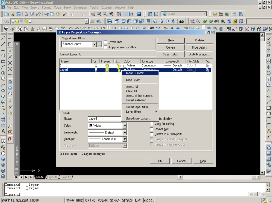This screenshot has height=203, width=272.
Task: Click the New button in layer dialog
Action: (171, 40)
